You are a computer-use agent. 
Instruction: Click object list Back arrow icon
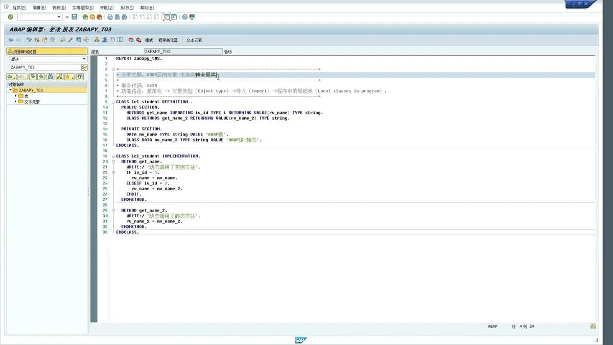(x=10, y=77)
